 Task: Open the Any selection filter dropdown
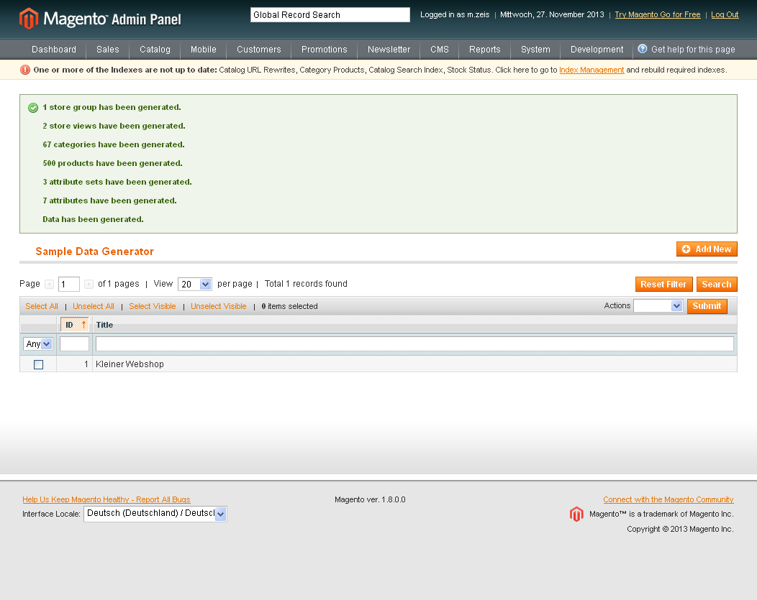[x=37, y=343]
